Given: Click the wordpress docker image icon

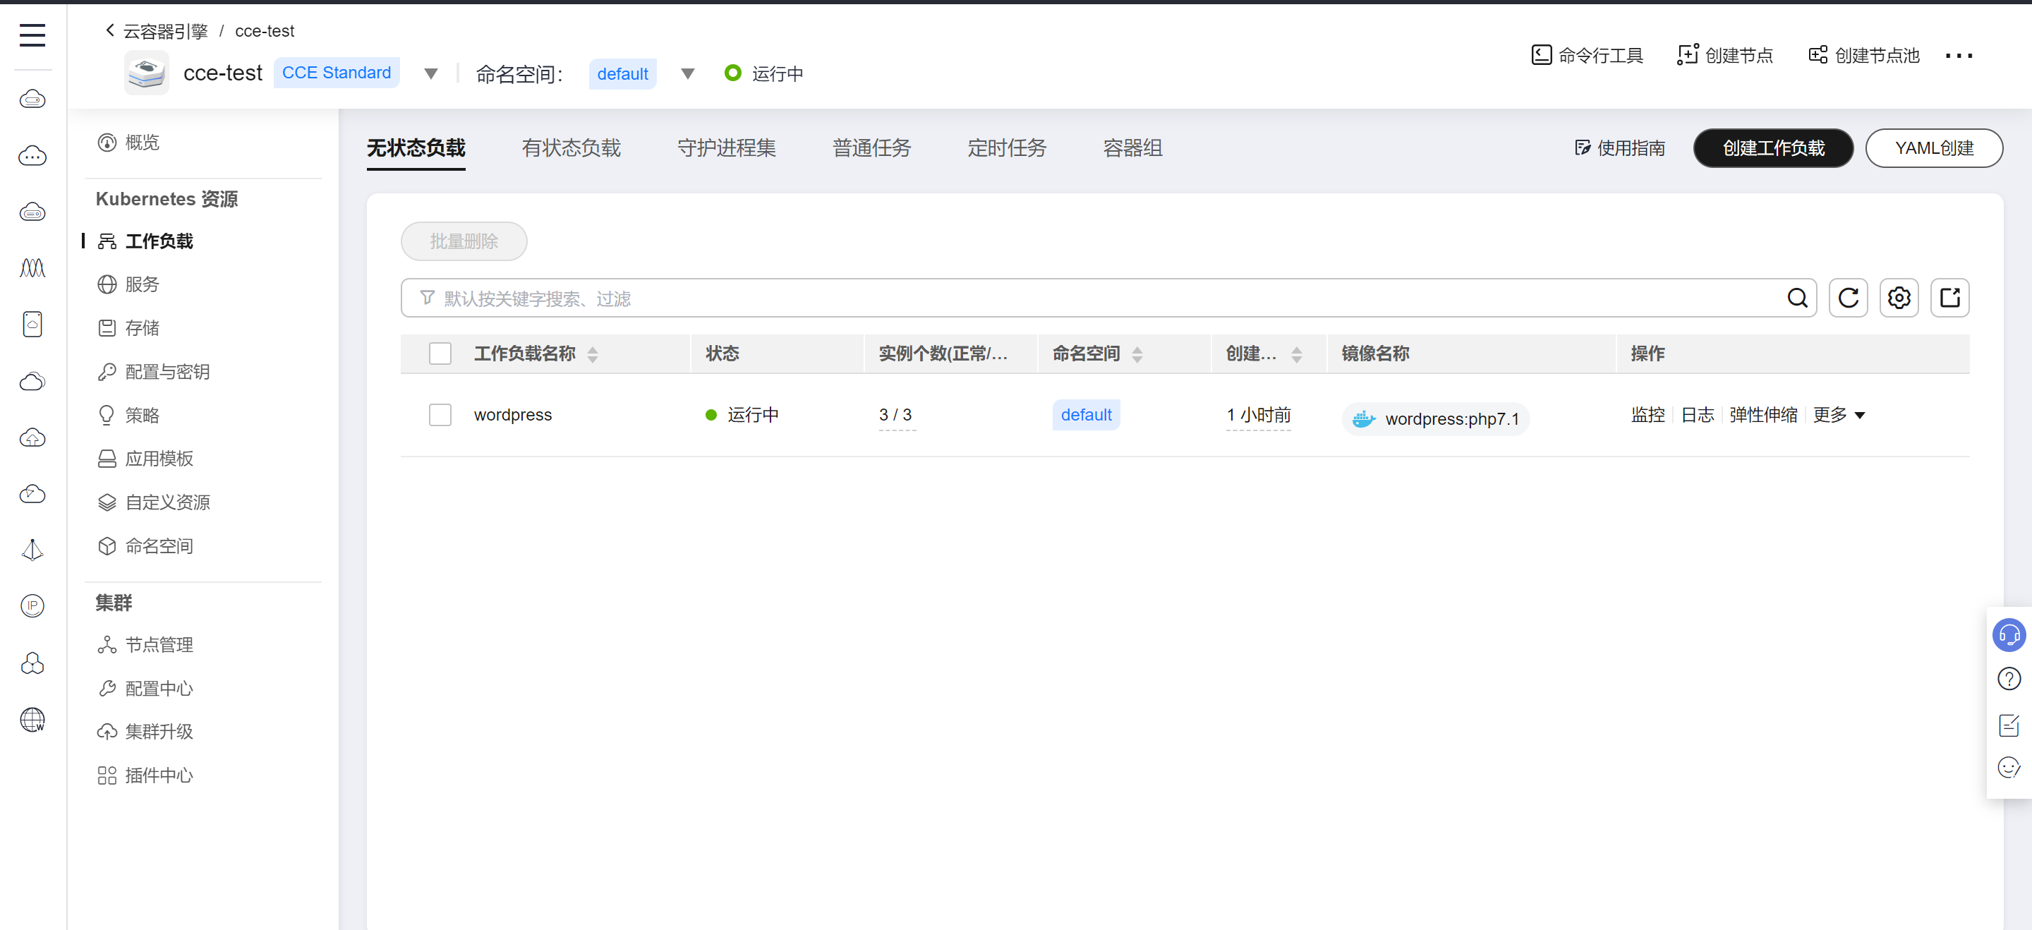Looking at the screenshot, I should click(1364, 419).
